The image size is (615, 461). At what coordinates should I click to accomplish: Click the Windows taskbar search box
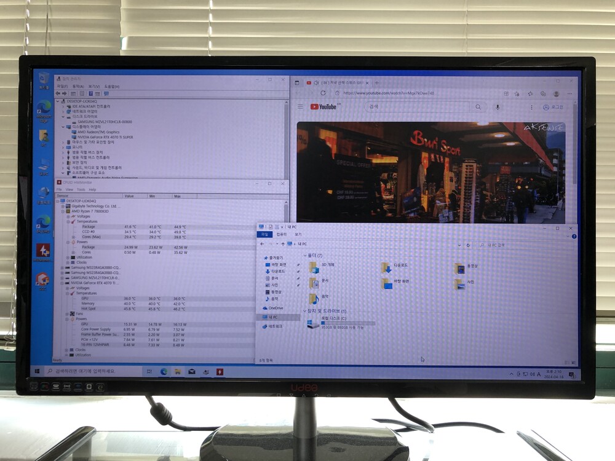click(92, 372)
